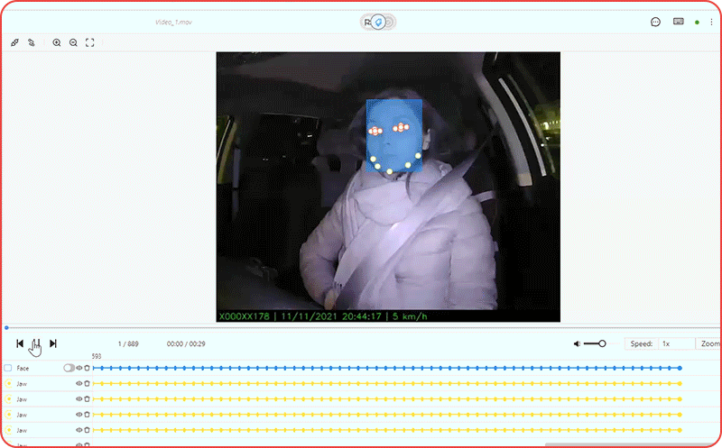The height and width of the screenshot is (448, 722).
Task: Open the timeline Zoom dropdown
Action: (710, 343)
